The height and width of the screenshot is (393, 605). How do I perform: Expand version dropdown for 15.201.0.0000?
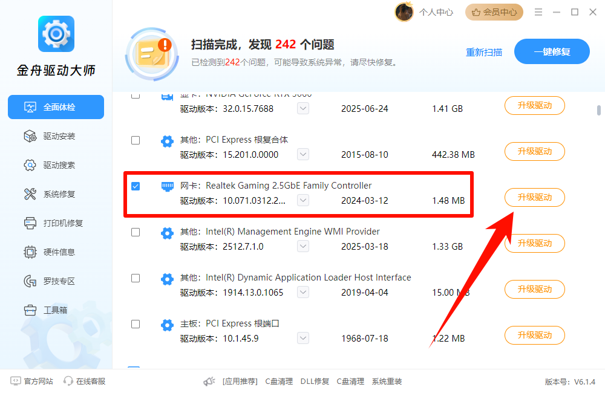click(x=303, y=154)
